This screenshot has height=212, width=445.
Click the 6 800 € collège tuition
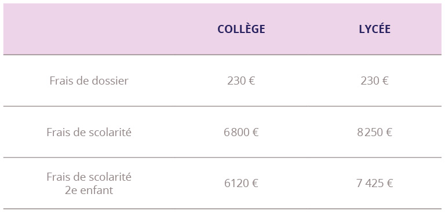(241, 132)
